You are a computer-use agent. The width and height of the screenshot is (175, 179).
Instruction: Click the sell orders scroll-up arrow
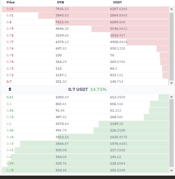[171, 9]
